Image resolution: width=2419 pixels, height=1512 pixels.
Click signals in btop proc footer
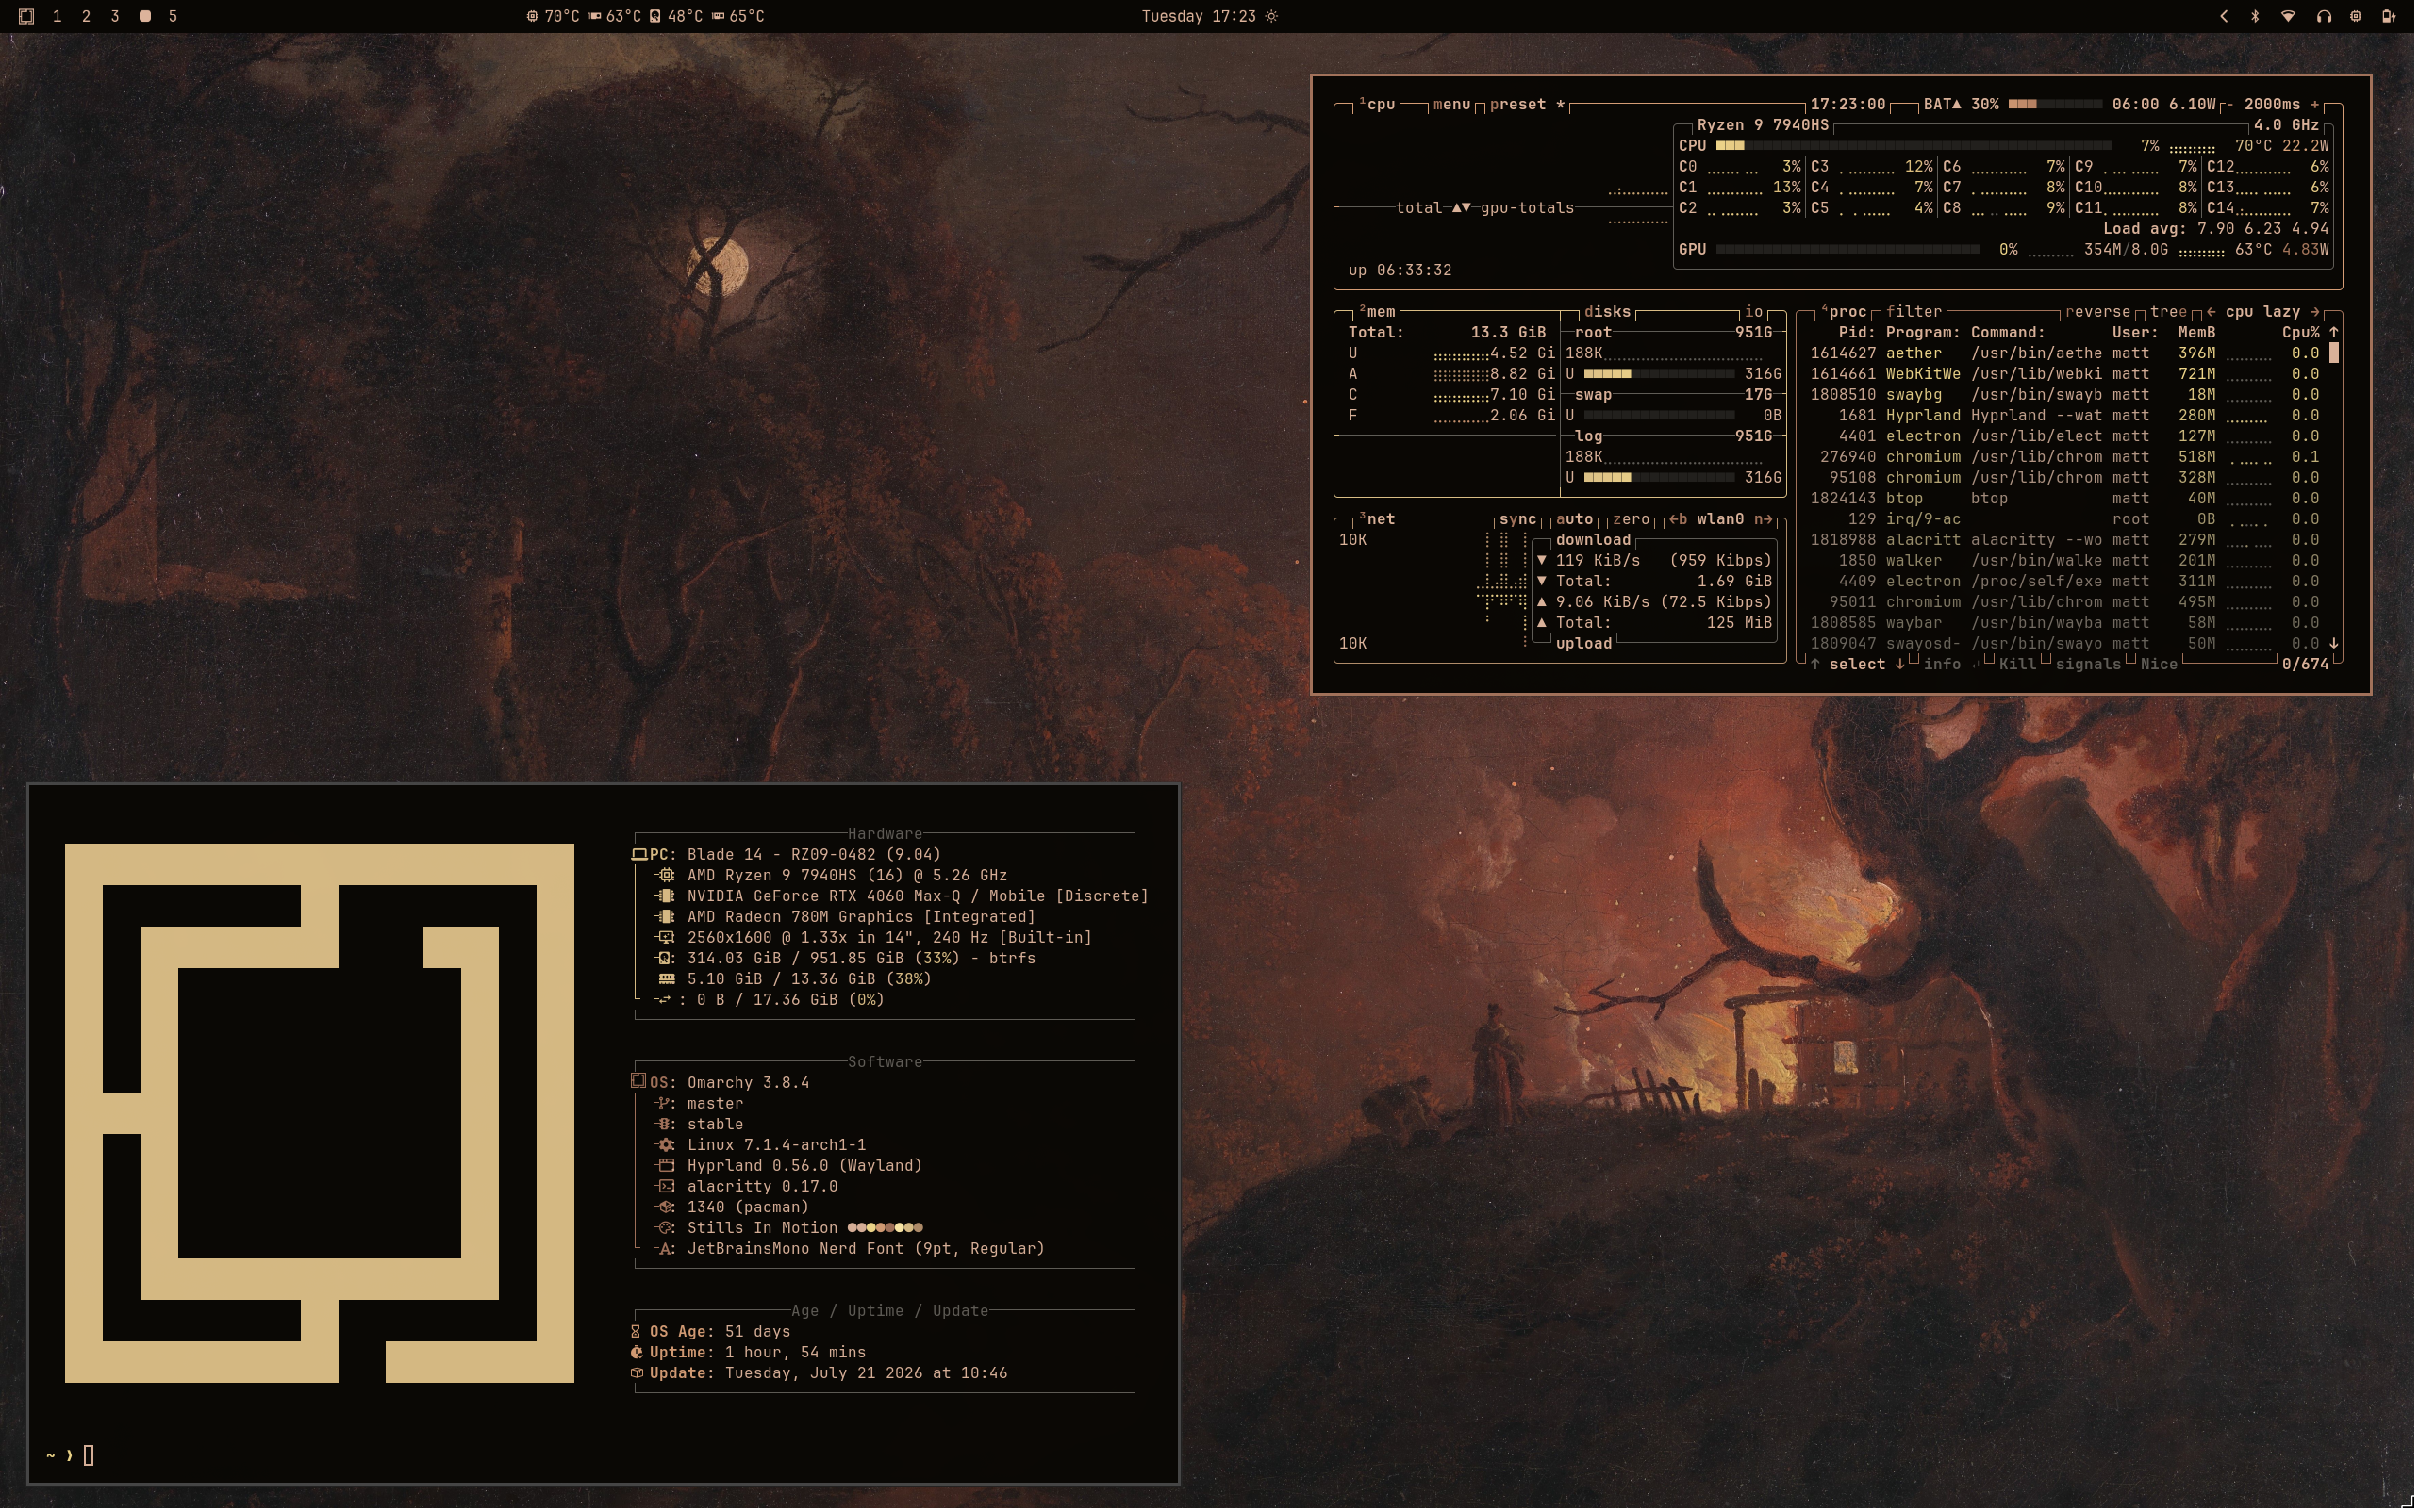(2091, 665)
